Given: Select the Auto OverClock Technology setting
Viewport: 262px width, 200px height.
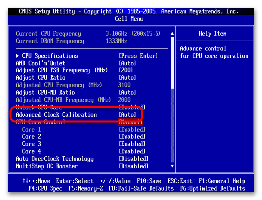Looking at the screenshot, I should 54,159.
